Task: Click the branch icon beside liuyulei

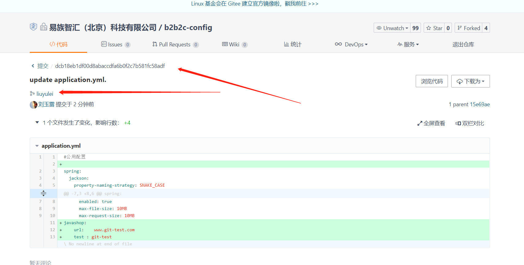Action: pos(32,94)
